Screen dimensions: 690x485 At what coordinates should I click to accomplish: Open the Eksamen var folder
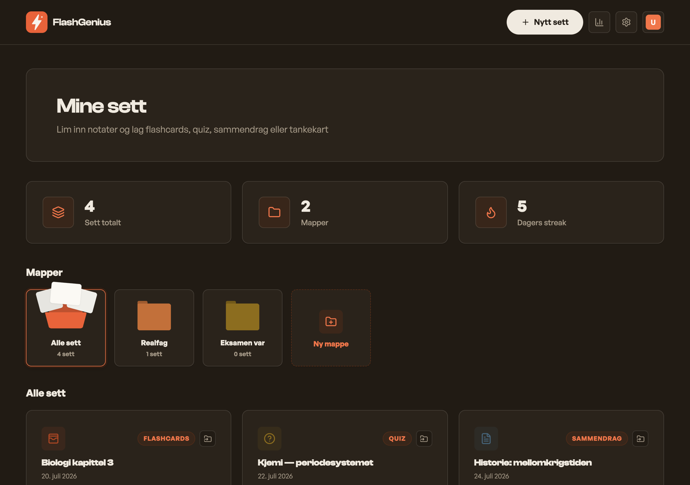[242, 328]
